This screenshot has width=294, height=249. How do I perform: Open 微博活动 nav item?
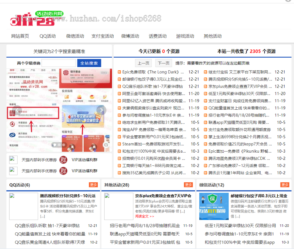pyautogui.click(x=130, y=36)
